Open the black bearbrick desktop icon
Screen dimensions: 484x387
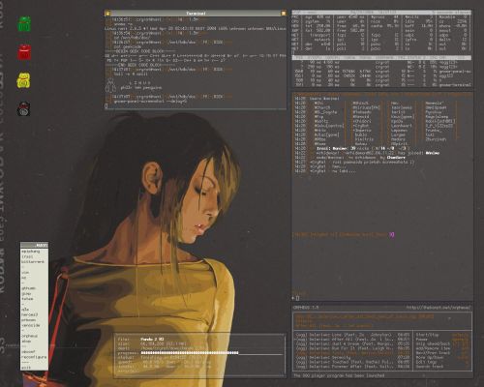point(23,108)
